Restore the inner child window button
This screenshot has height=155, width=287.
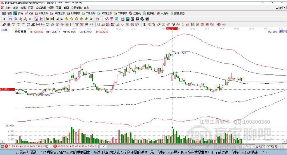click(281, 8)
